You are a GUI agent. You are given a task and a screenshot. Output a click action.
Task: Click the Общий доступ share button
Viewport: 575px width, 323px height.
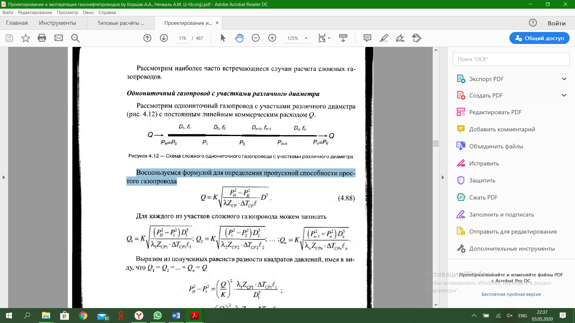coord(539,38)
